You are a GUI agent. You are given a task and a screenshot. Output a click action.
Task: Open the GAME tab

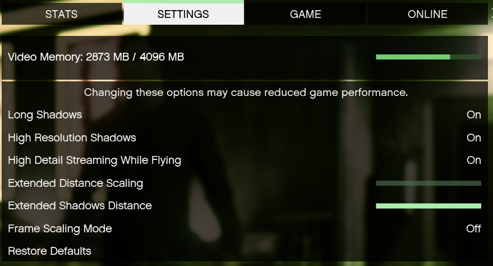click(x=305, y=14)
